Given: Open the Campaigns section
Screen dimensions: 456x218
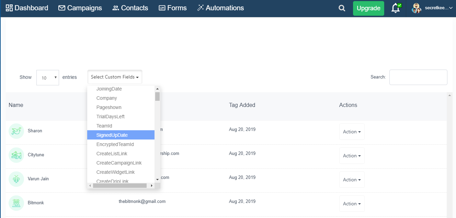Looking at the screenshot, I should 80,8.
